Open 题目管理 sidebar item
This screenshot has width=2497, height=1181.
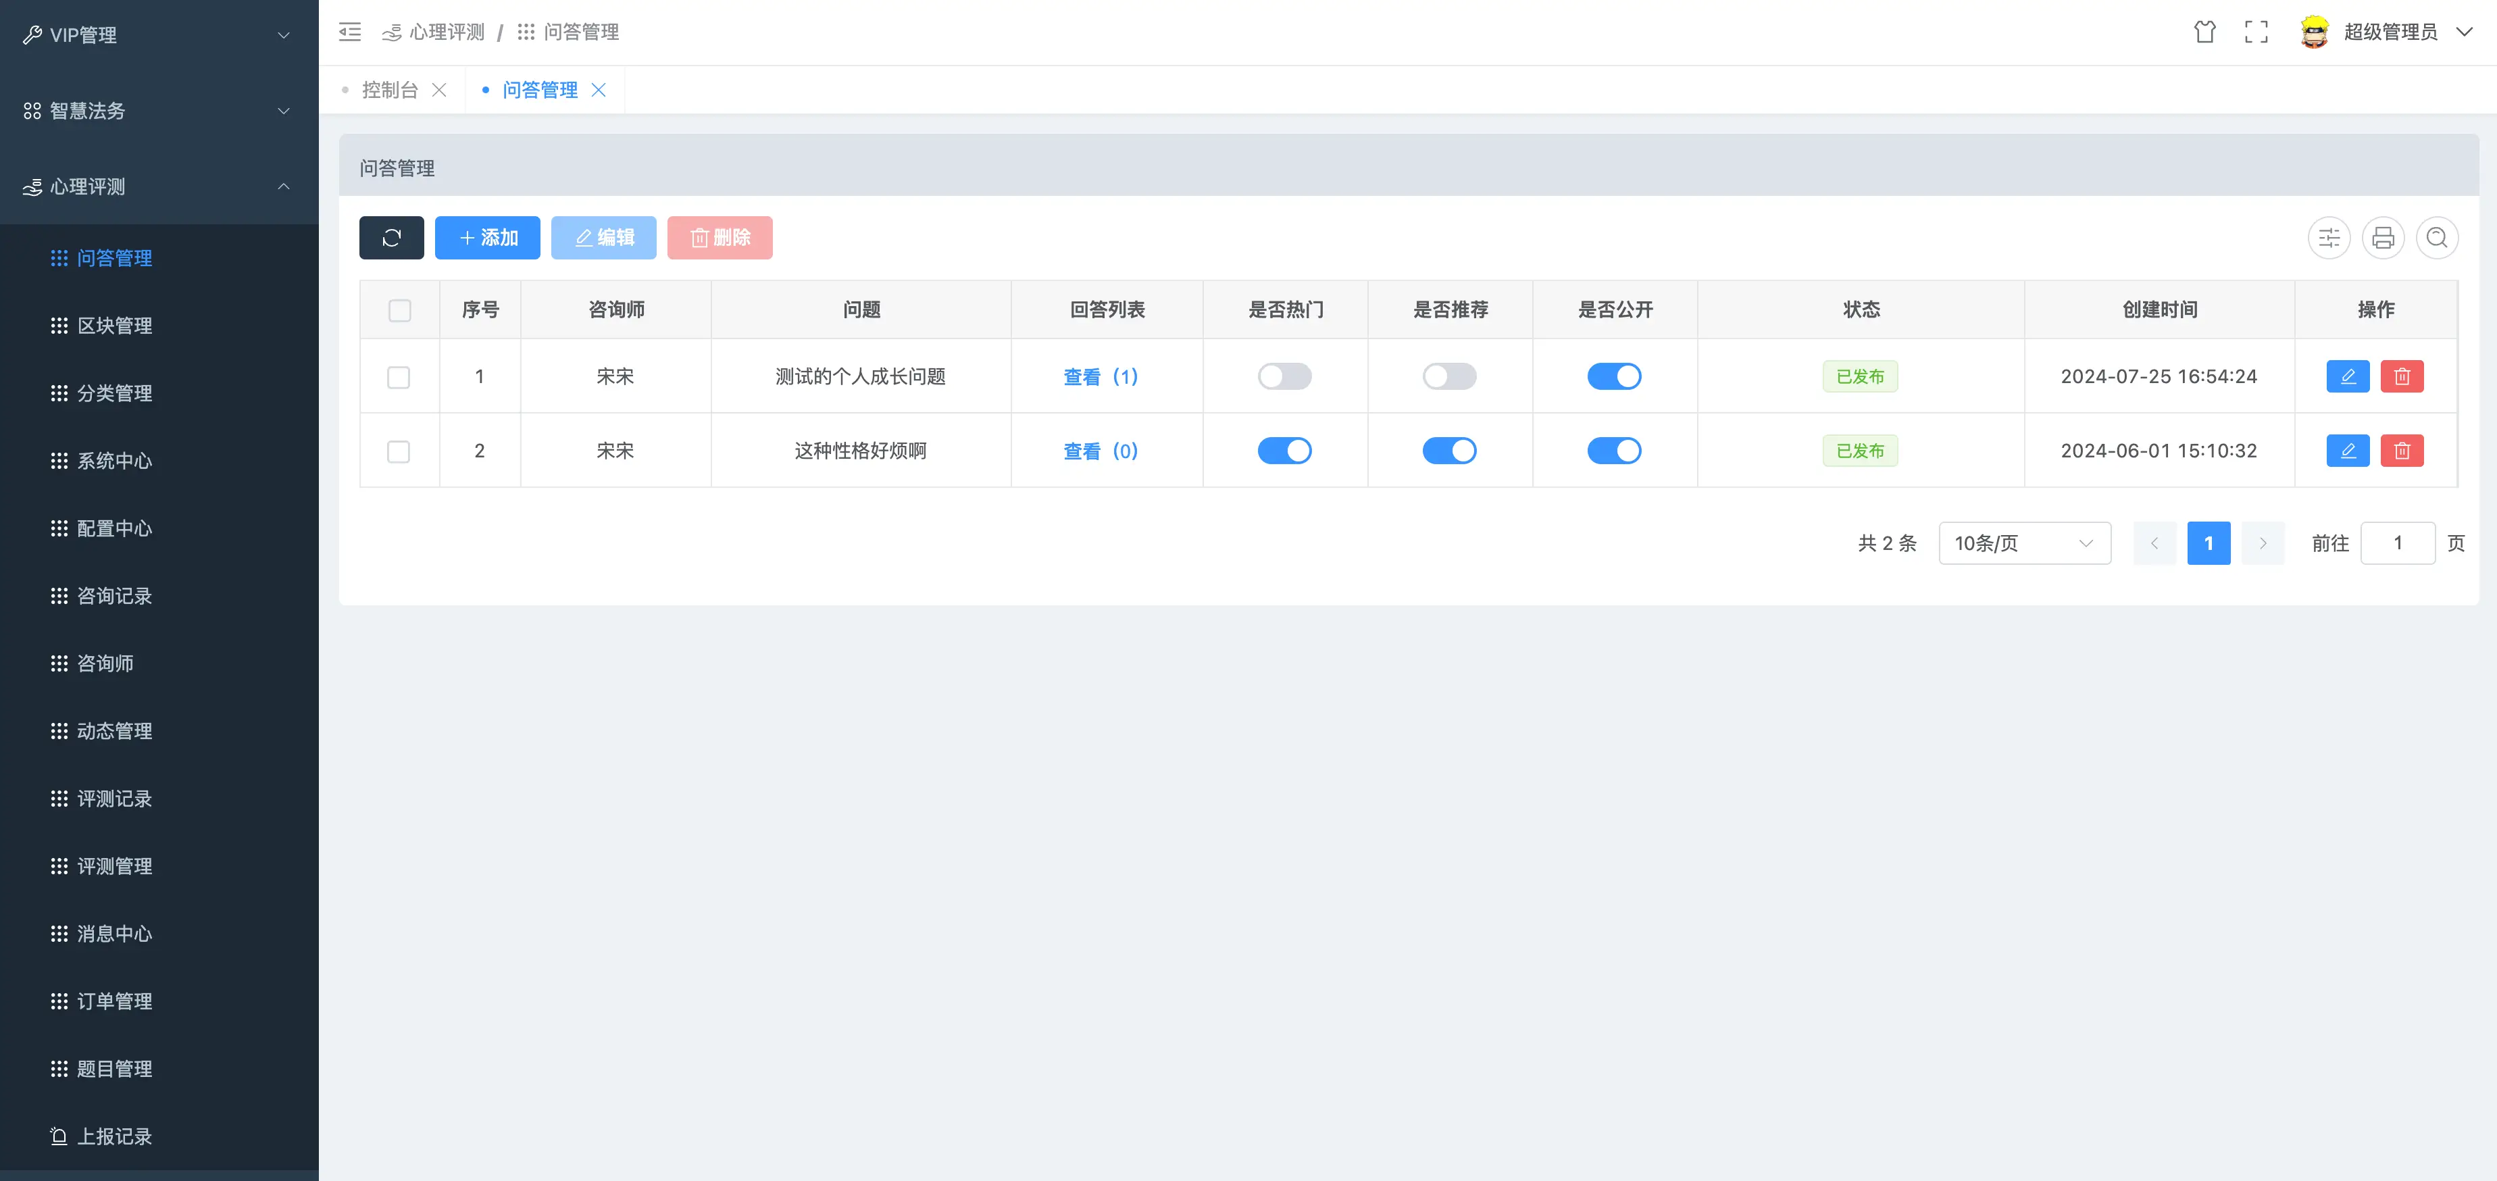(159, 1070)
